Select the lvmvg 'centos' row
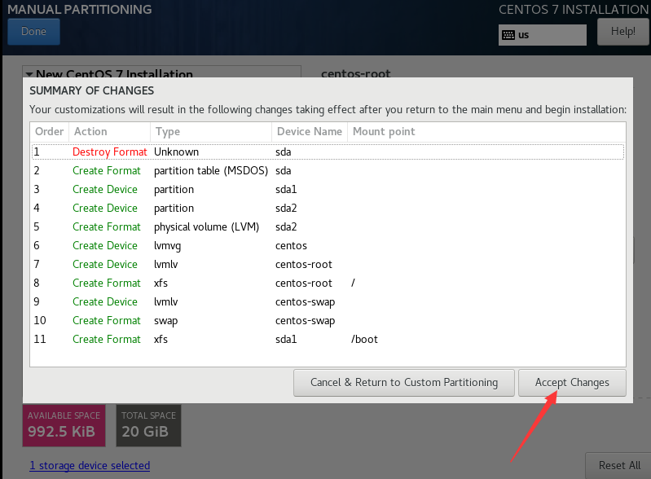This screenshot has width=651, height=479. pos(328,246)
